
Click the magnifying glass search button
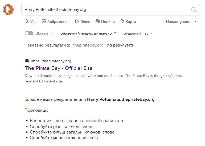pyautogui.click(x=194, y=10)
